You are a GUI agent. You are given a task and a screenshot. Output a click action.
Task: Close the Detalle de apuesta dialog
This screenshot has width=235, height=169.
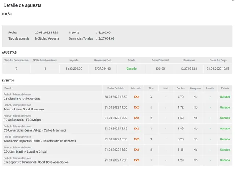tap(233, 1)
